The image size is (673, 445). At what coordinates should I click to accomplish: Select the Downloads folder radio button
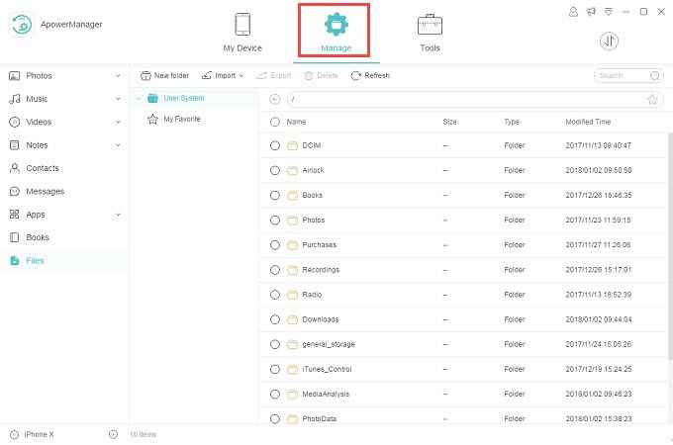pos(275,319)
